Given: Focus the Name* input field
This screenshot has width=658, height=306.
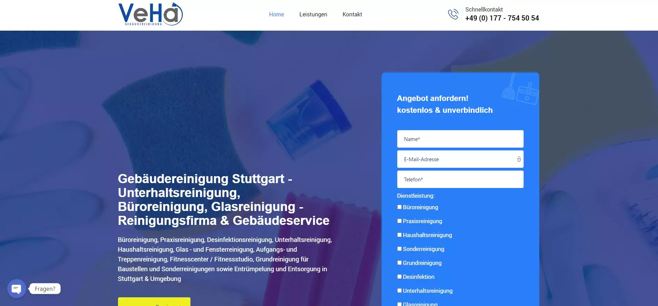Looking at the screenshot, I should coord(460,139).
